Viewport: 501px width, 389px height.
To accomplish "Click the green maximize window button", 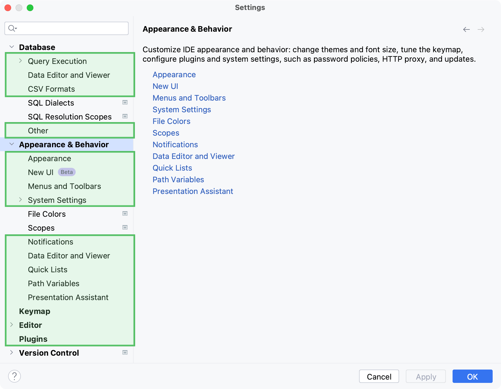I will pos(30,8).
